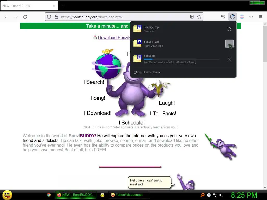This screenshot has width=267, height=200.
Task: Click the 'I Download!' text
Action: pos(98,113)
